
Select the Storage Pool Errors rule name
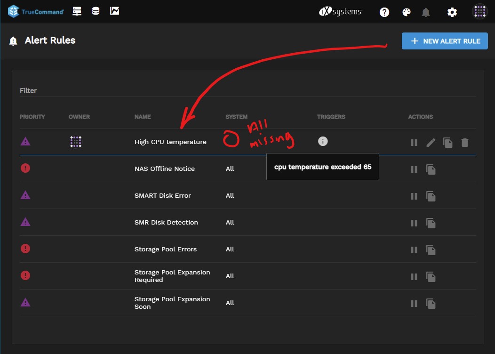click(166, 249)
